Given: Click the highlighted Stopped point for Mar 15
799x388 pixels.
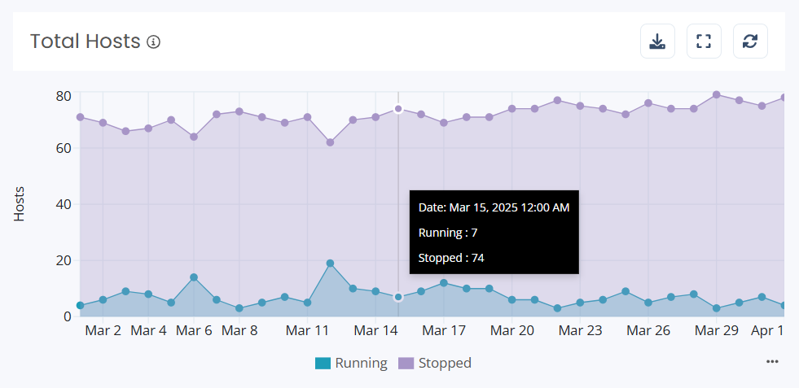Looking at the screenshot, I should [398, 109].
